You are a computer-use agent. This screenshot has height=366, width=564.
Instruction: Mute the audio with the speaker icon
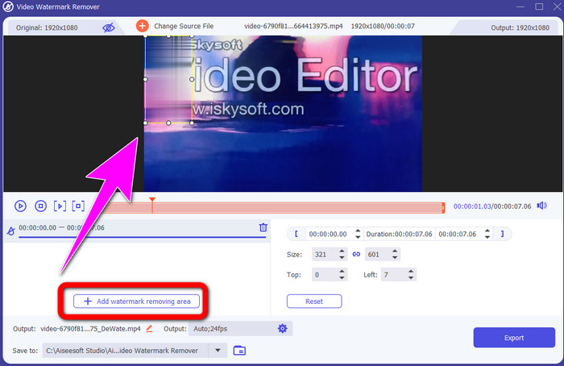coord(541,206)
